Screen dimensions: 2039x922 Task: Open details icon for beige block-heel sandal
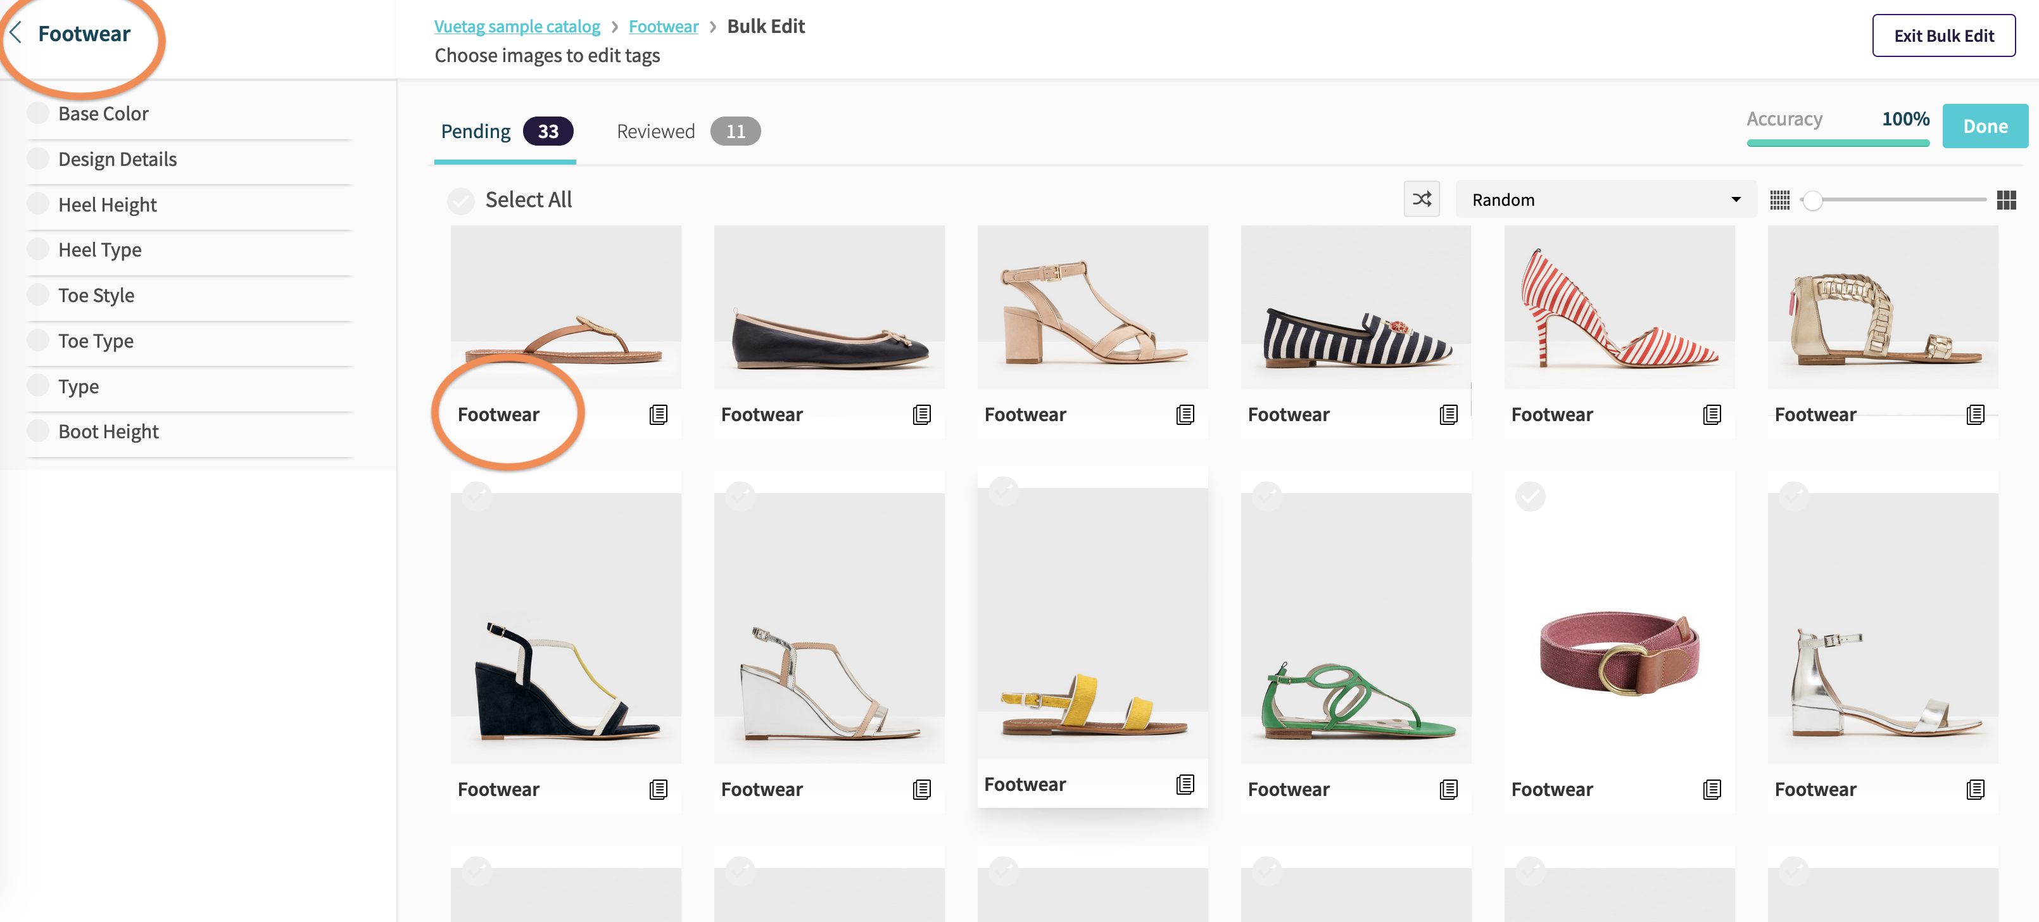(x=1185, y=415)
